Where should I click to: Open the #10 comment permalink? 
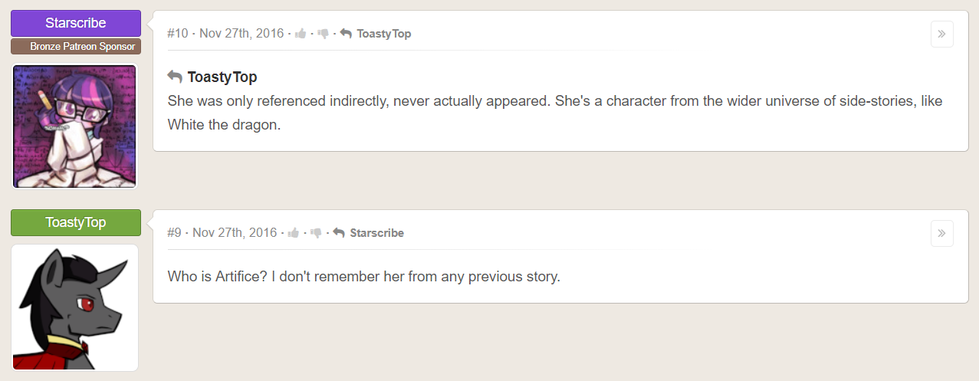(177, 34)
